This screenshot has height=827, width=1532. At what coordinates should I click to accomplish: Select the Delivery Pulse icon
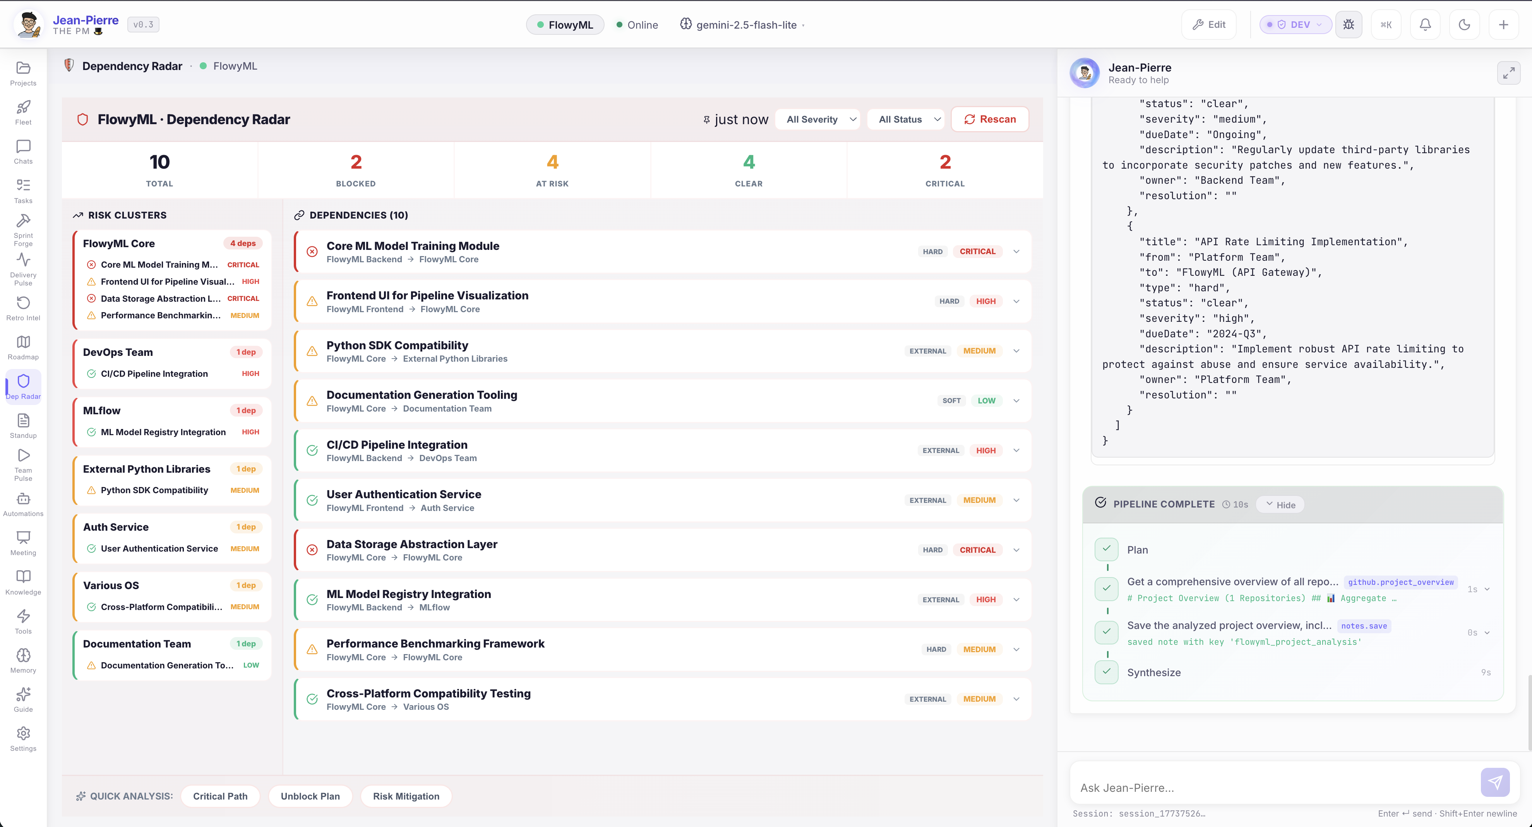click(22, 268)
